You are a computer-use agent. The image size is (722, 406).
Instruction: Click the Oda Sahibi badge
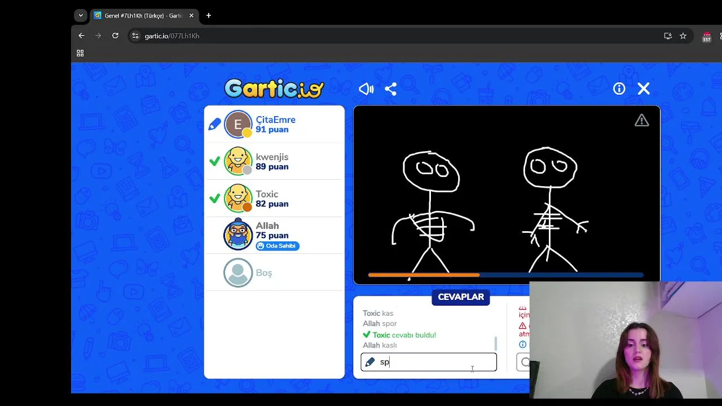point(278,246)
